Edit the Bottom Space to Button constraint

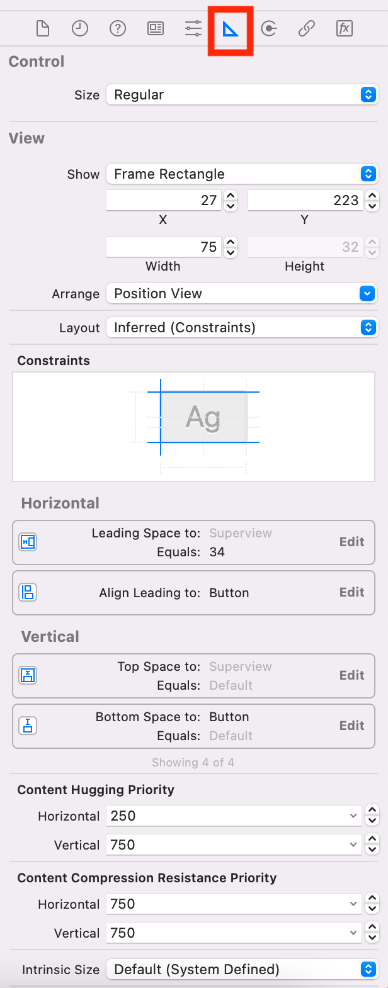click(351, 726)
